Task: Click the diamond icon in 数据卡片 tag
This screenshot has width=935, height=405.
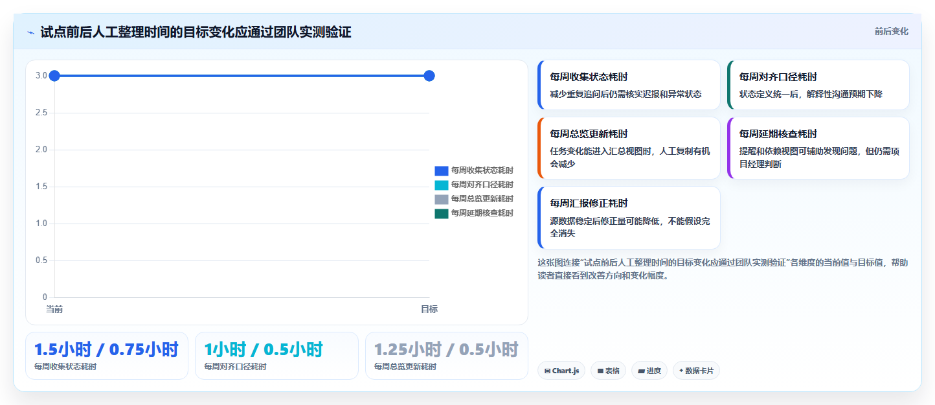Action: pos(681,371)
